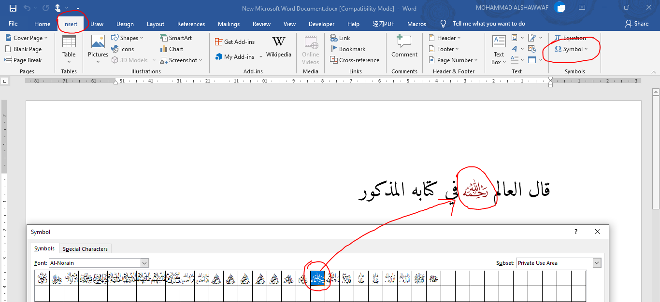Screen dimensions: 660x302
Task: Click Get Add-ins
Action: coord(235,42)
